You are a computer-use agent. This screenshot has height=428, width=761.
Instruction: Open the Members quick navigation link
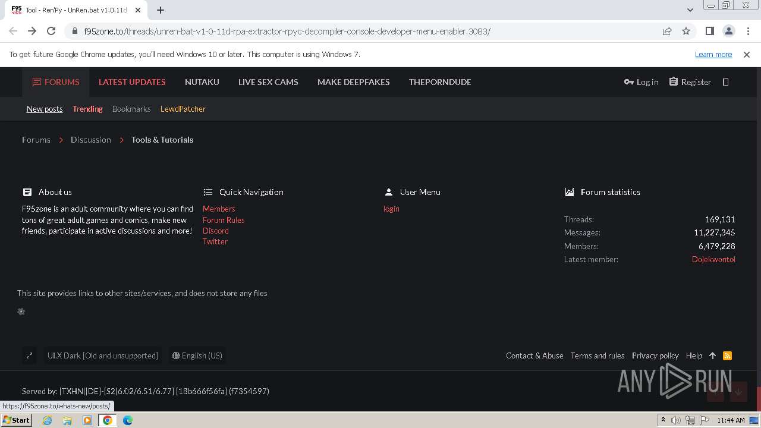click(x=219, y=209)
